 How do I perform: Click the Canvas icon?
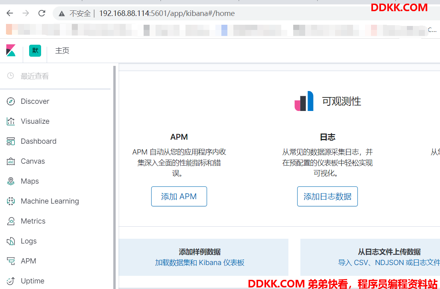pos(11,161)
